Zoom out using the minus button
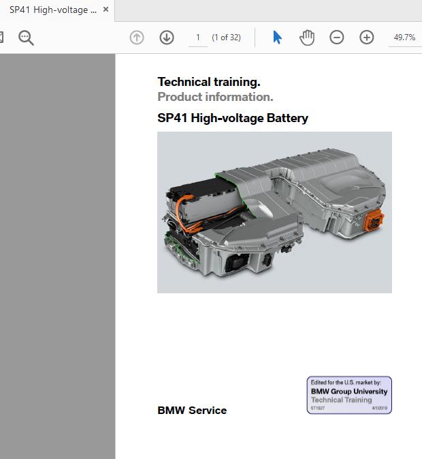Viewport: 422px width, 459px height. point(337,38)
